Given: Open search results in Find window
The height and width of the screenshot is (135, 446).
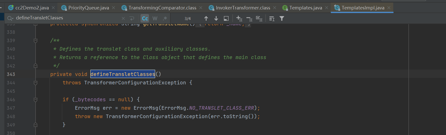Looking at the screenshot, I should (x=226, y=18).
